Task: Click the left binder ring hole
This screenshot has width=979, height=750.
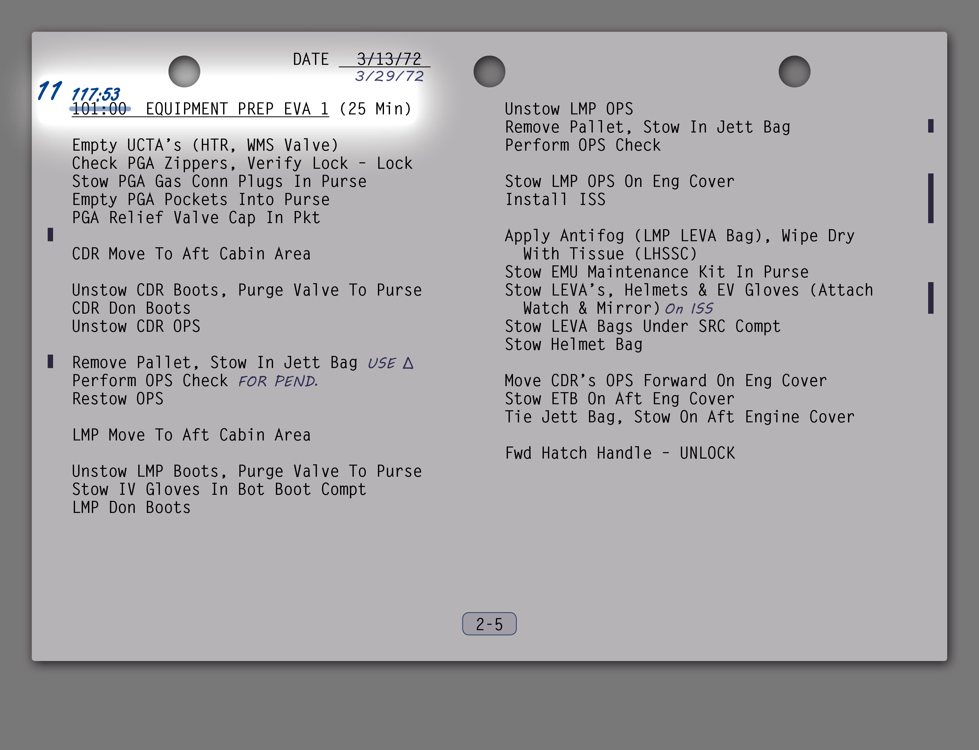Action: 184,72
